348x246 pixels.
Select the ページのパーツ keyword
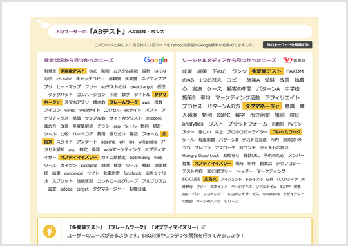point(208,201)
